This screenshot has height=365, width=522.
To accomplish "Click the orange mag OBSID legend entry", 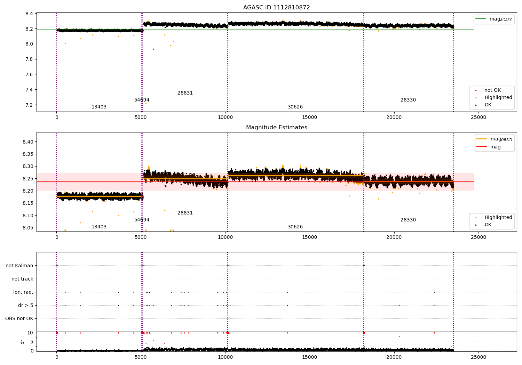I will pos(494,139).
